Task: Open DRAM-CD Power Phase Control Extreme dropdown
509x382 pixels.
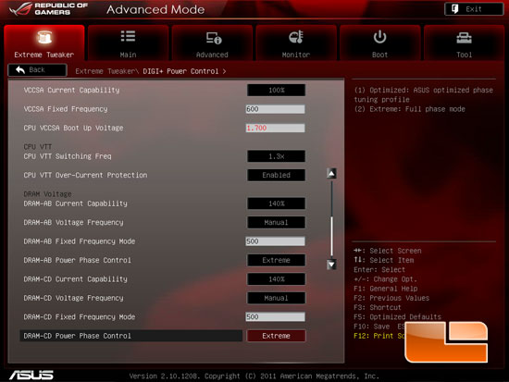Action: 276,336
